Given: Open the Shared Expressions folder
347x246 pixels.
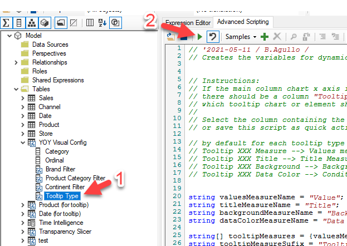Looking at the screenshot, I should pos(58,80).
